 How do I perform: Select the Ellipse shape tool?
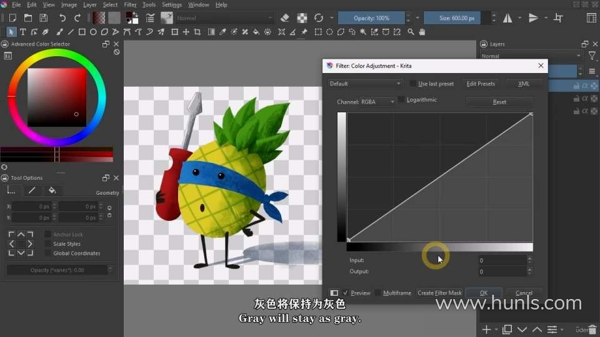tap(93, 32)
